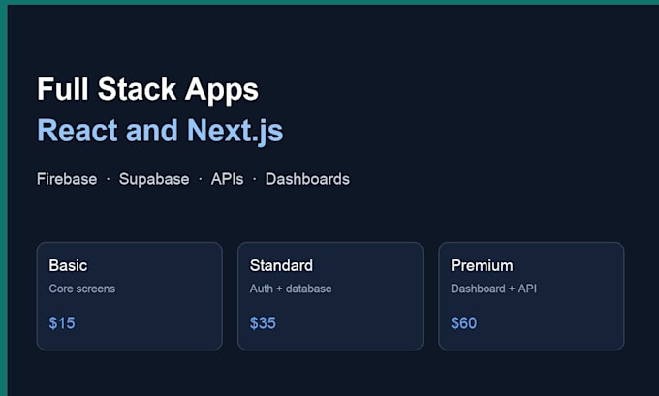The height and width of the screenshot is (396, 659).
Task: Click the "$60" price
Action: (463, 323)
